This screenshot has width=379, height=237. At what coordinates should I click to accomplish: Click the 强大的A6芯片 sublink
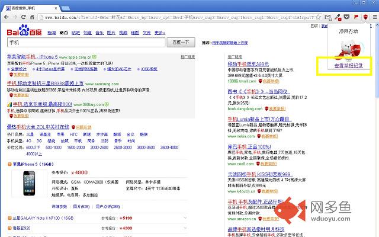pyautogui.click(x=119, y=69)
